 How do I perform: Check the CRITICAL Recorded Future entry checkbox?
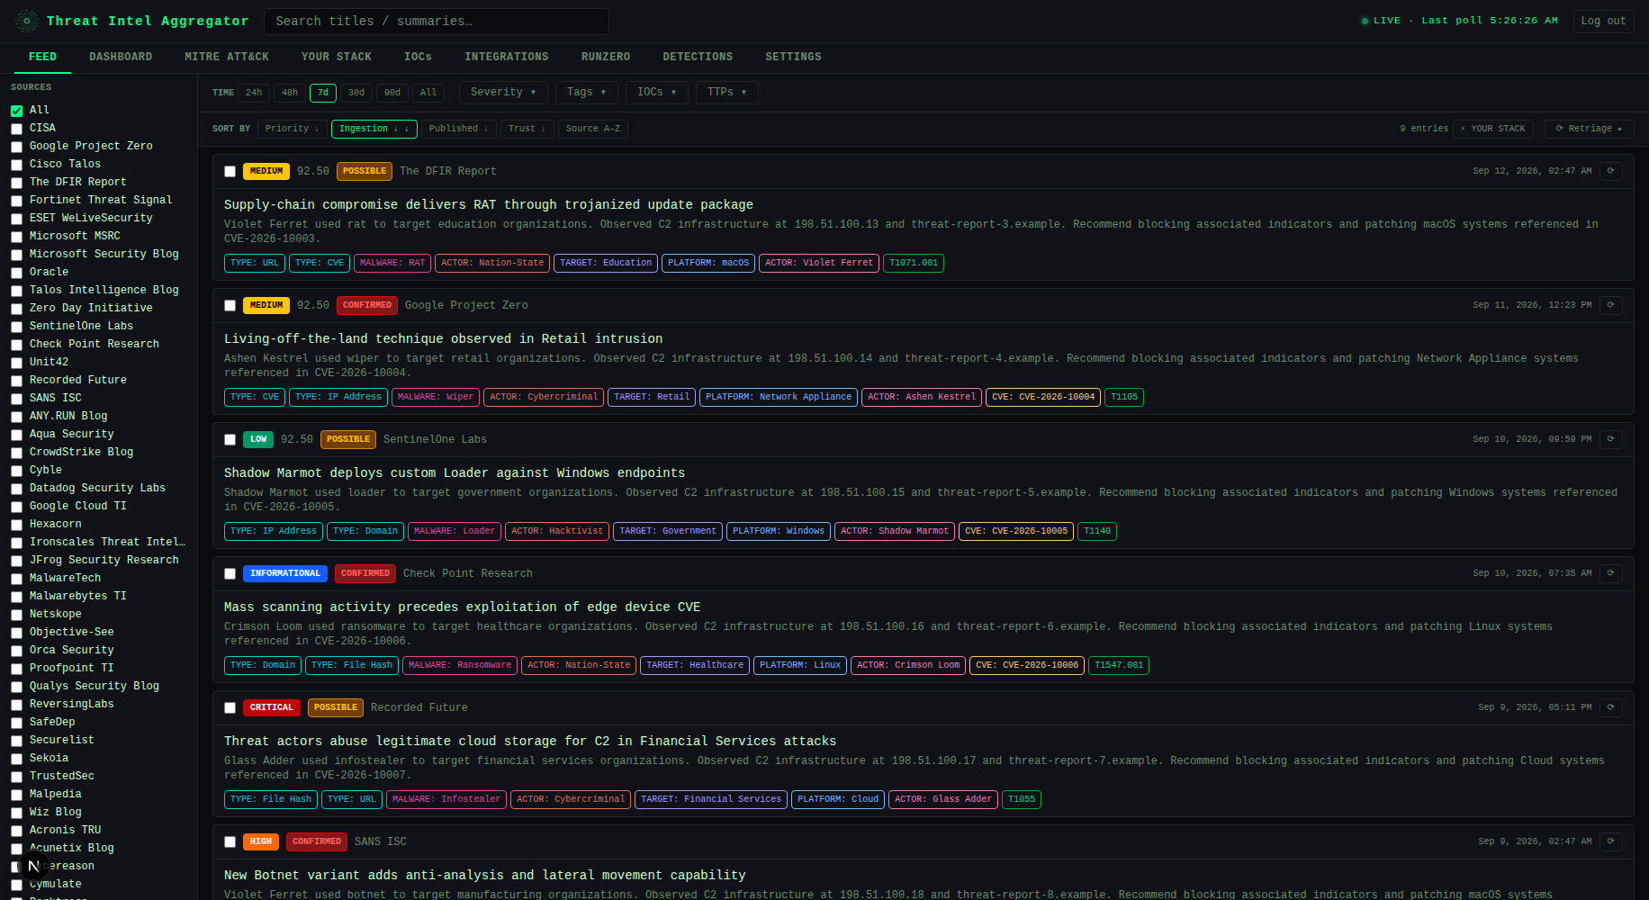[x=230, y=708]
